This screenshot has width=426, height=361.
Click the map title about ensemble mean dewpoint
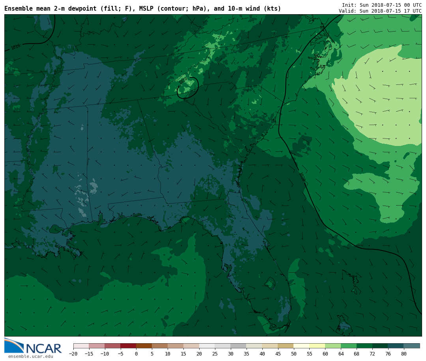142,9
